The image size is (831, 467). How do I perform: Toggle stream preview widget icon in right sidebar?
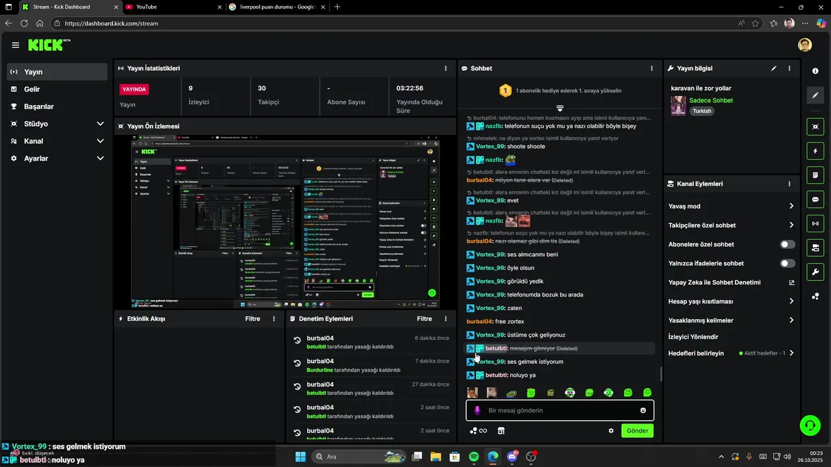tap(815, 126)
